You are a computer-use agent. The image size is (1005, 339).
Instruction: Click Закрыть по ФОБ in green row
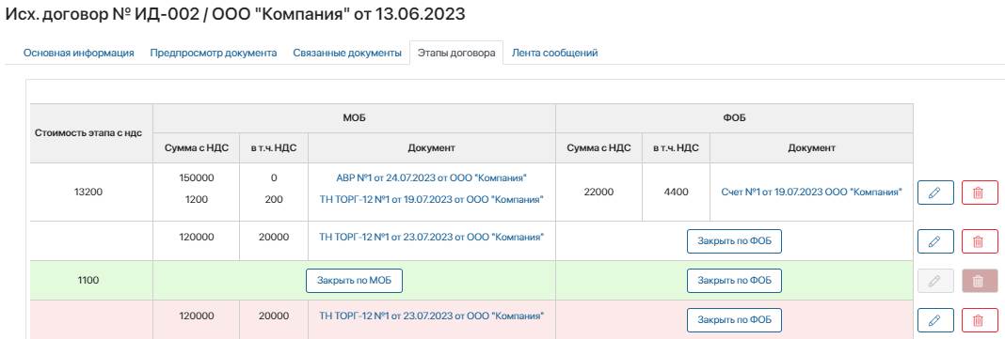coord(735,281)
